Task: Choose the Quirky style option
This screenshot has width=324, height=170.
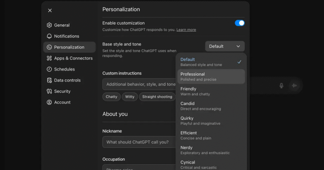Action: point(211,121)
